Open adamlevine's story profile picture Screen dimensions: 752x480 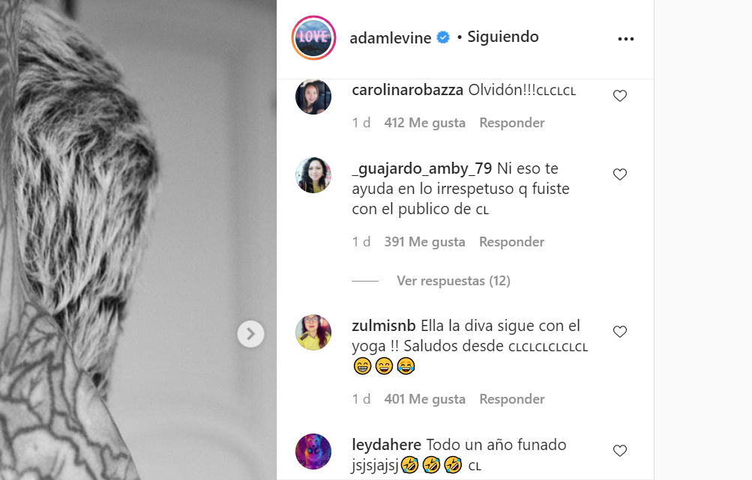(313, 38)
